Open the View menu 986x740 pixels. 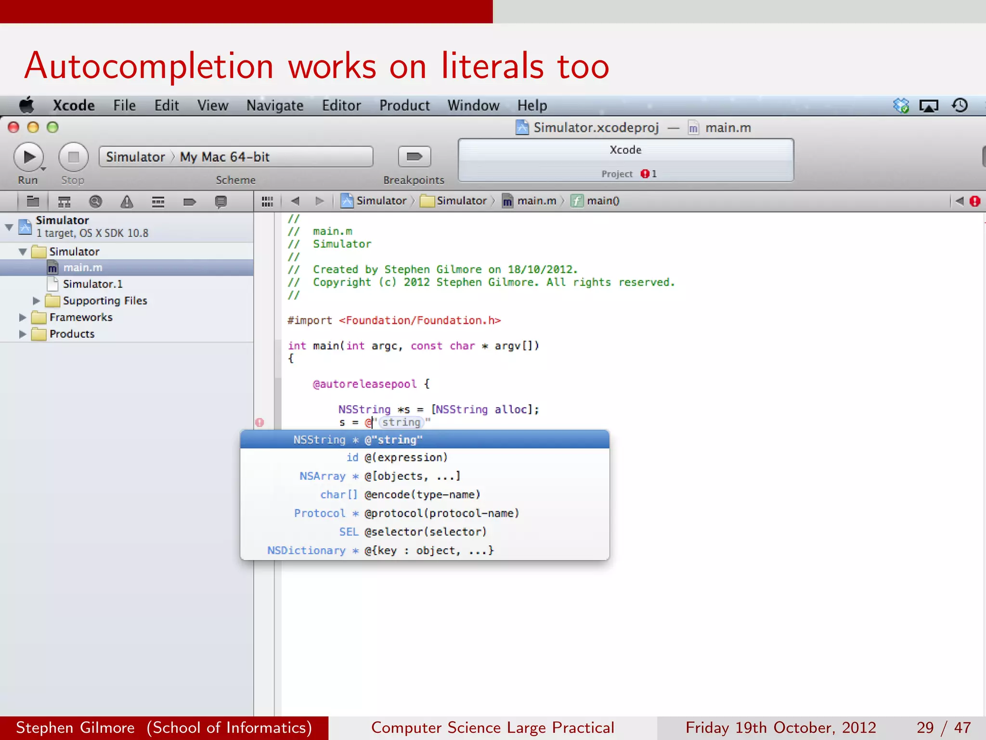point(213,105)
